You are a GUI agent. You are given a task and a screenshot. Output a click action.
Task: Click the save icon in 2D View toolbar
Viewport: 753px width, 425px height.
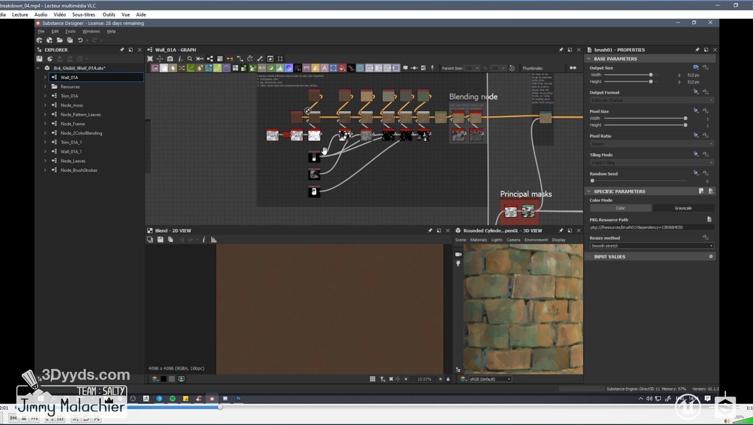pos(160,240)
